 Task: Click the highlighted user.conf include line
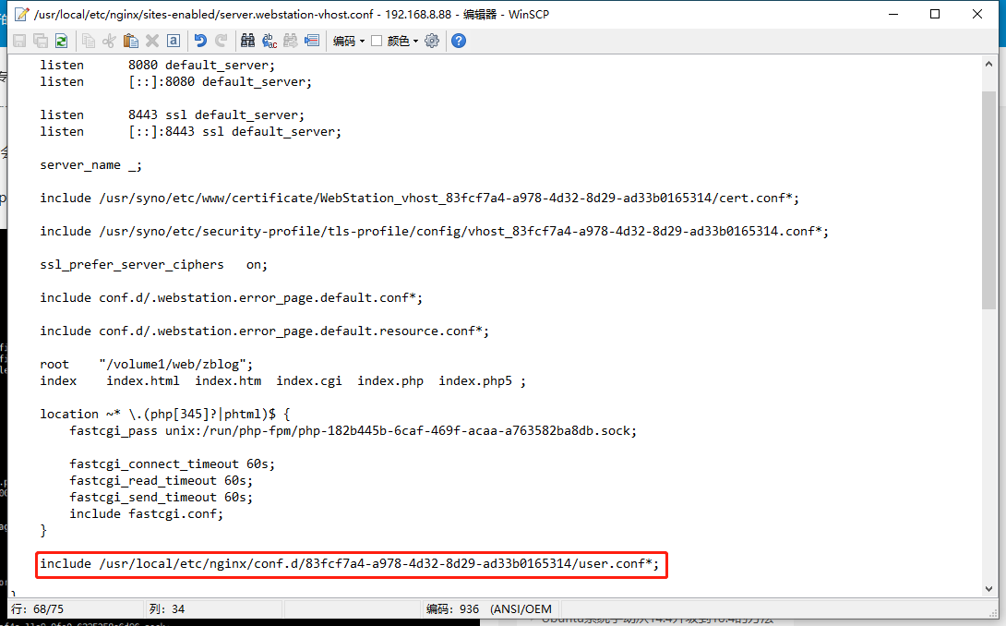[349, 563]
